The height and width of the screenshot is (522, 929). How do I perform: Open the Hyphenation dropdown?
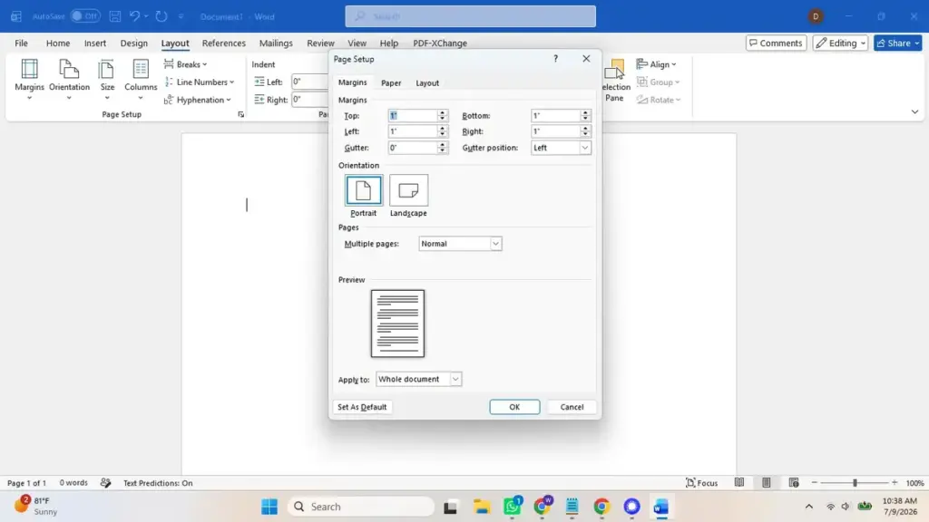click(x=197, y=100)
